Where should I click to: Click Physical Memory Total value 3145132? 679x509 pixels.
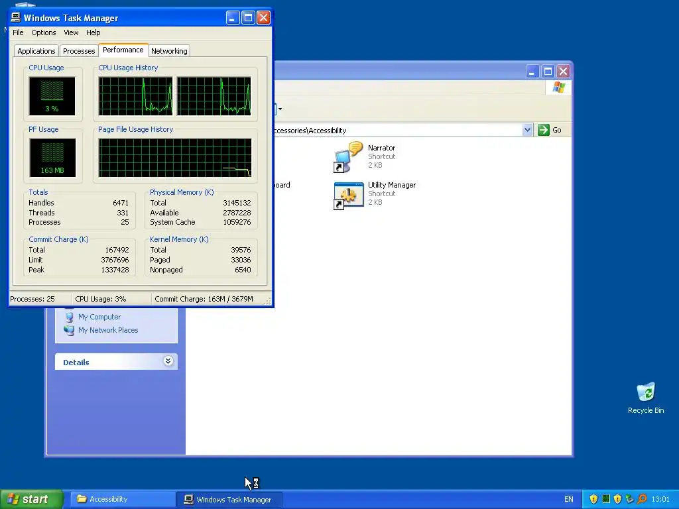[x=237, y=203]
